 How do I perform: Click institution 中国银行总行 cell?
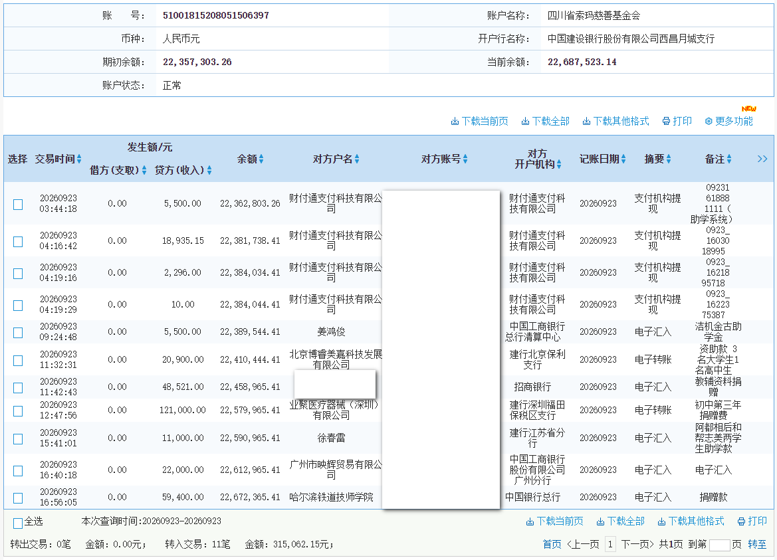tap(532, 497)
